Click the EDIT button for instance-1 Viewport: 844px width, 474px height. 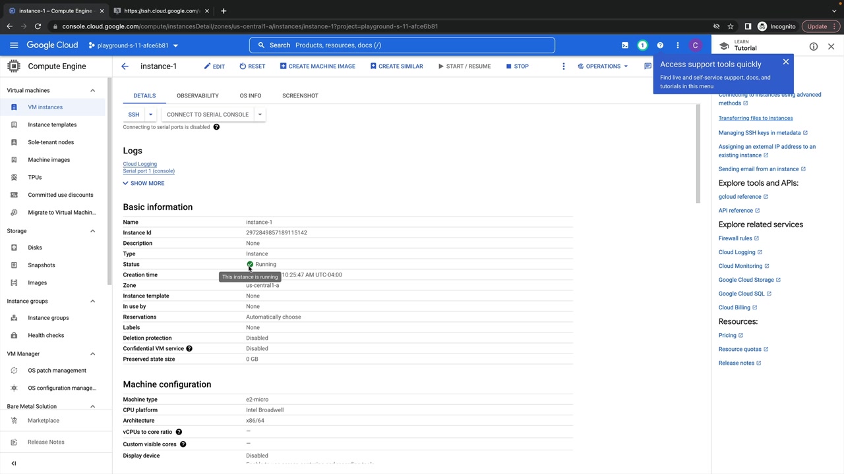(214, 66)
